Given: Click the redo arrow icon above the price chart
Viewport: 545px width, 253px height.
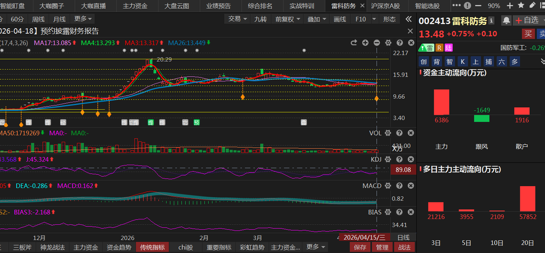Looking at the screenshot, I should 354,43.
